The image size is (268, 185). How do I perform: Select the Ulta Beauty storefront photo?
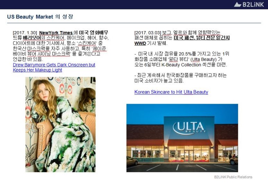tap(182, 138)
